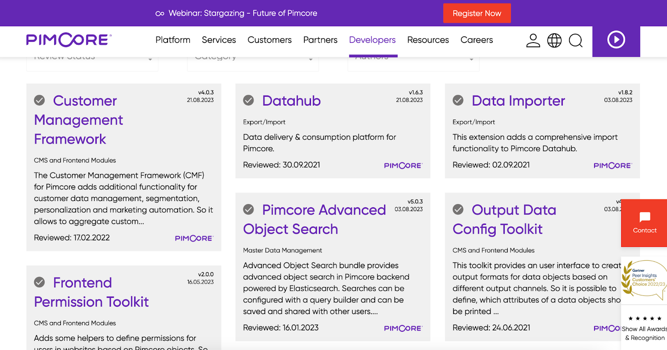
Task: Click 'Reviewed: 02.09.2021' text
Action: pos(491,165)
